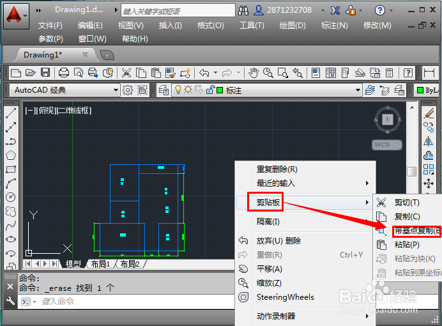Viewport: 442px width, 326px height.
Task: Expand the 标注 layer dropdown list
Action: pos(358,90)
